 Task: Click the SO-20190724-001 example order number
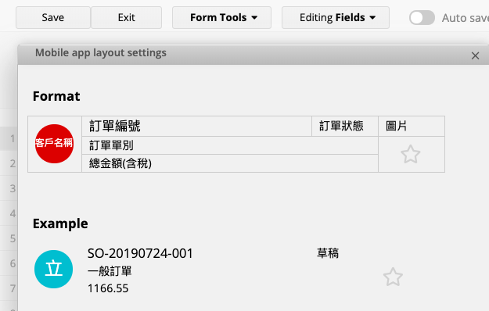tap(140, 253)
